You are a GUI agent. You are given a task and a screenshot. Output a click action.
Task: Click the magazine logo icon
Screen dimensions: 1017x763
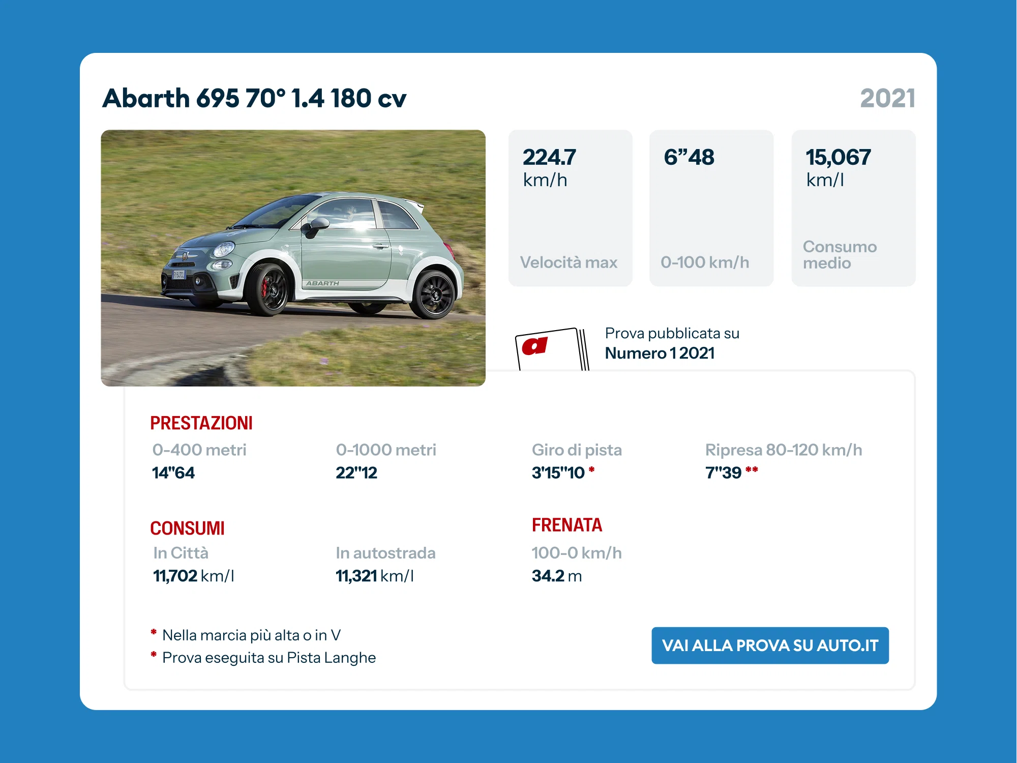point(552,349)
